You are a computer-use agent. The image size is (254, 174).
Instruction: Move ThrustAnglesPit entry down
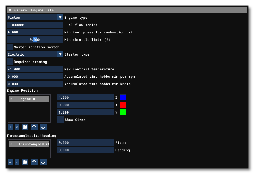pos(43,162)
